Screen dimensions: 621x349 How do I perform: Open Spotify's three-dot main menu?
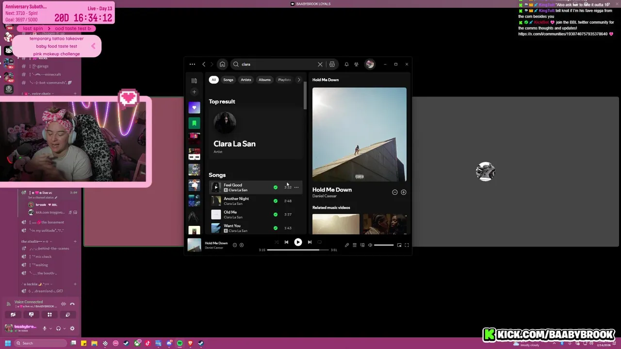tap(192, 64)
